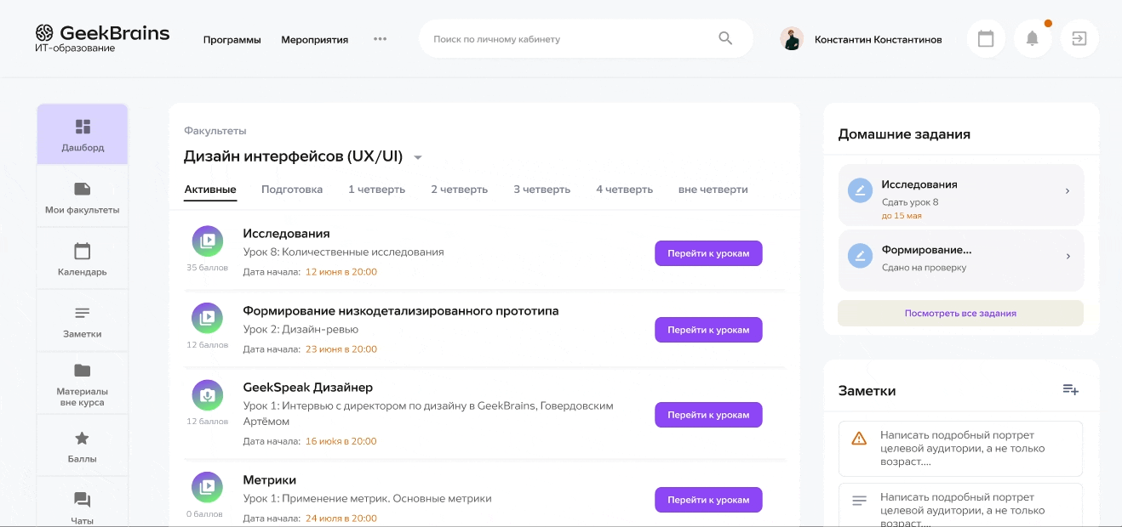Open the Чаты sidebar icon
The image size is (1122, 527).
point(82,504)
